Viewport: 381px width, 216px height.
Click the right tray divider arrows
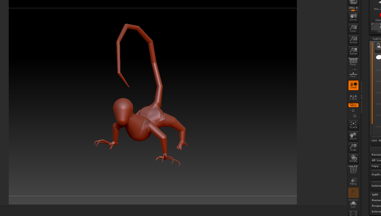(x=361, y=97)
